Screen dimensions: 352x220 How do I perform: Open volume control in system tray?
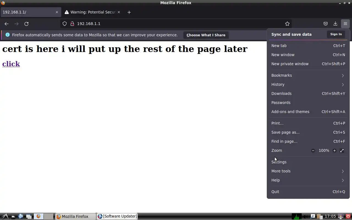click(306, 216)
